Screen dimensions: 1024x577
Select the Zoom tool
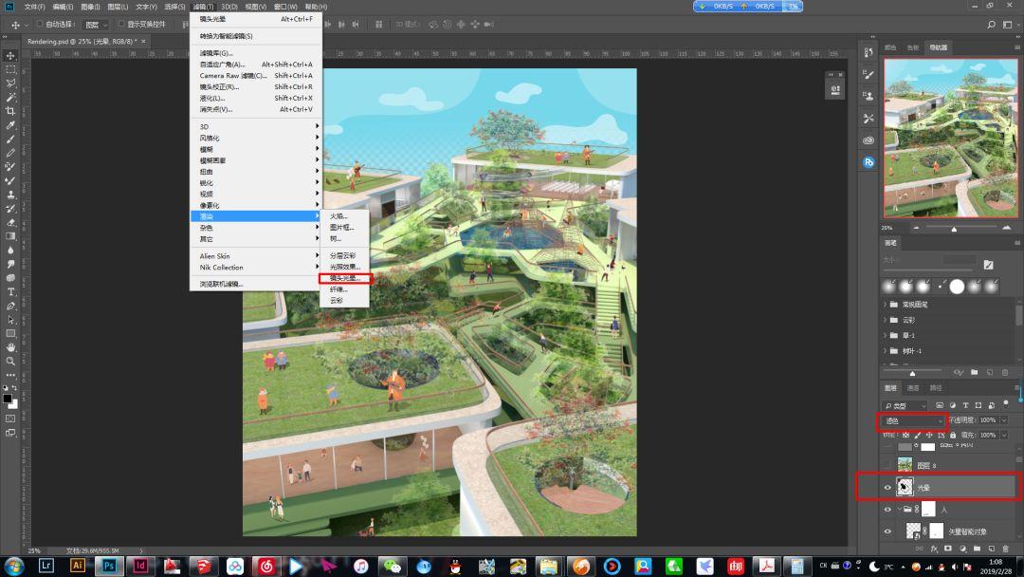pos(10,362)
